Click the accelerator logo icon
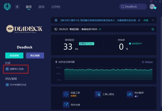Screen dimensions: 162x111 click(7, 7)
